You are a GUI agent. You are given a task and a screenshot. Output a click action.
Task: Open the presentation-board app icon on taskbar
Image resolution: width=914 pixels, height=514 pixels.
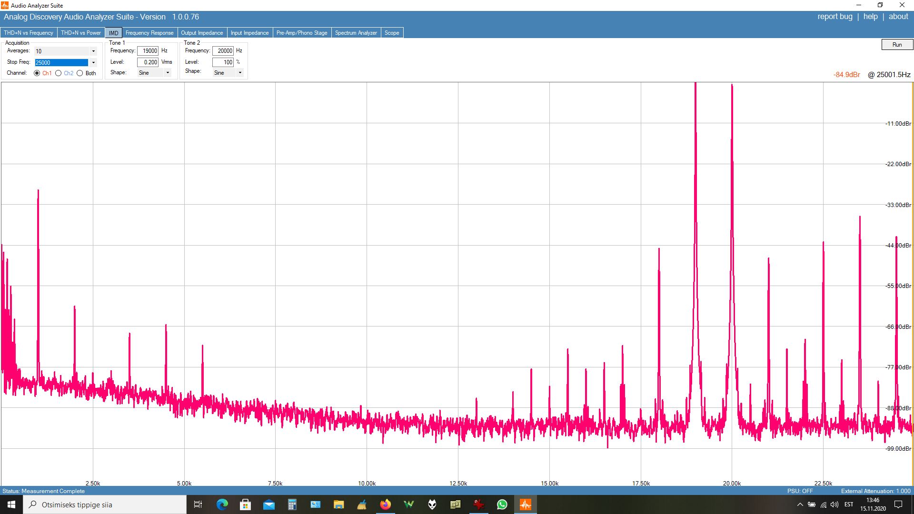point(316,504)
